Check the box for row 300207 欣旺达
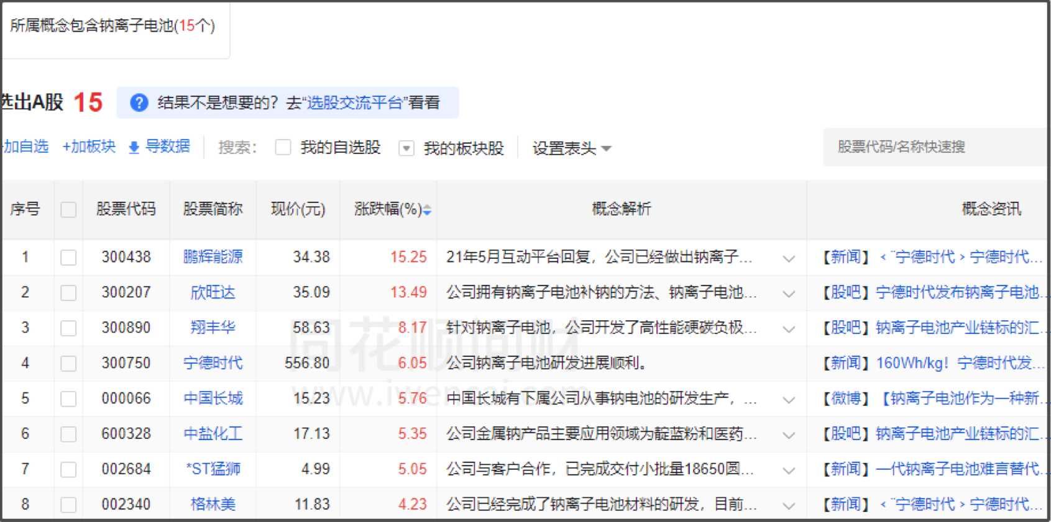The image size is (1051, 522). [68, 292]
